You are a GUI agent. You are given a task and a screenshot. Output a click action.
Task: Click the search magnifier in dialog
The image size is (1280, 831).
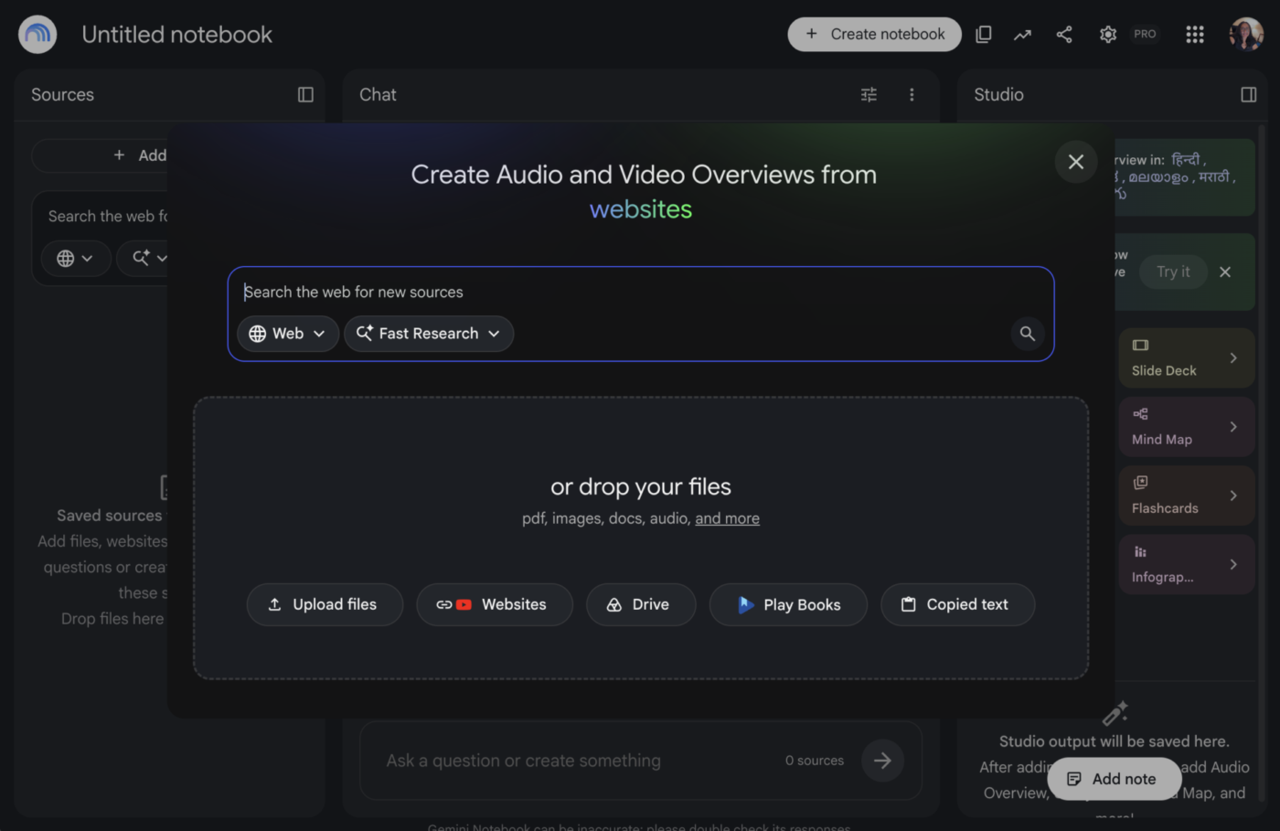click(x=1028, y=334)
